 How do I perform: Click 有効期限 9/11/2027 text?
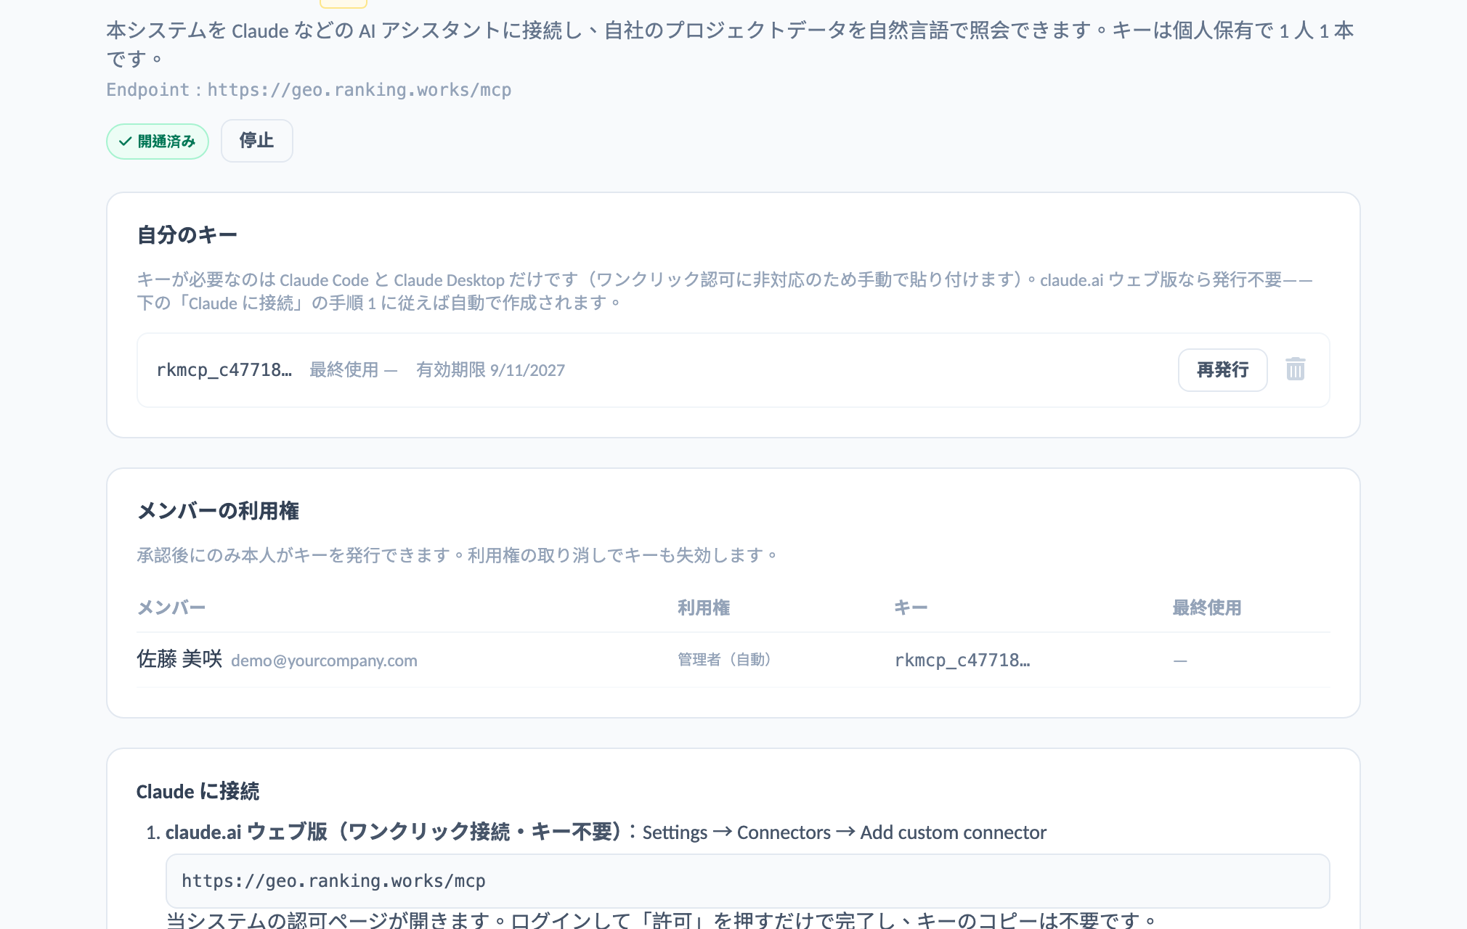click(x=490, y=370)
